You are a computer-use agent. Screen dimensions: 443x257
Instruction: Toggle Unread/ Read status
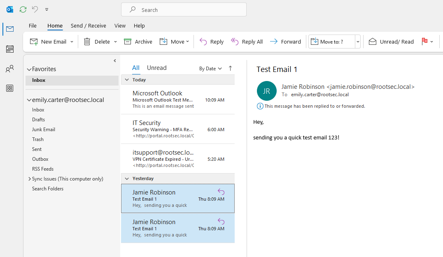coord(391,42)
